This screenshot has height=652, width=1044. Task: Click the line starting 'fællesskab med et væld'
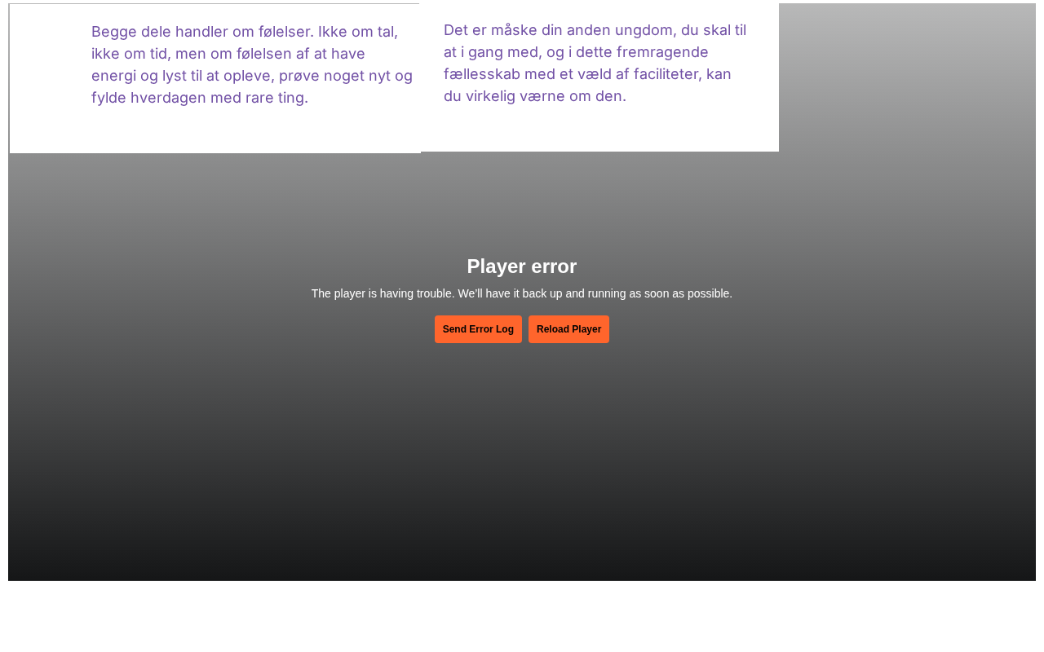coord(587,74)
